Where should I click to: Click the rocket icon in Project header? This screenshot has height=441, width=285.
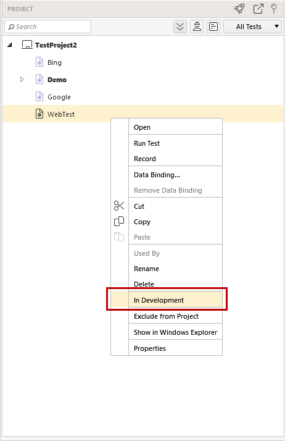click(239, 9)
